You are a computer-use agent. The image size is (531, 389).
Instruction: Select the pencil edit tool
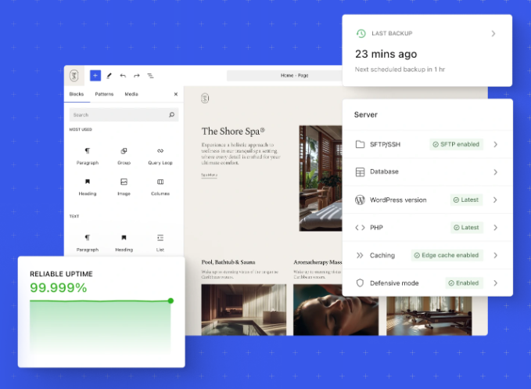pyautogui.click(x=109, y=76)
